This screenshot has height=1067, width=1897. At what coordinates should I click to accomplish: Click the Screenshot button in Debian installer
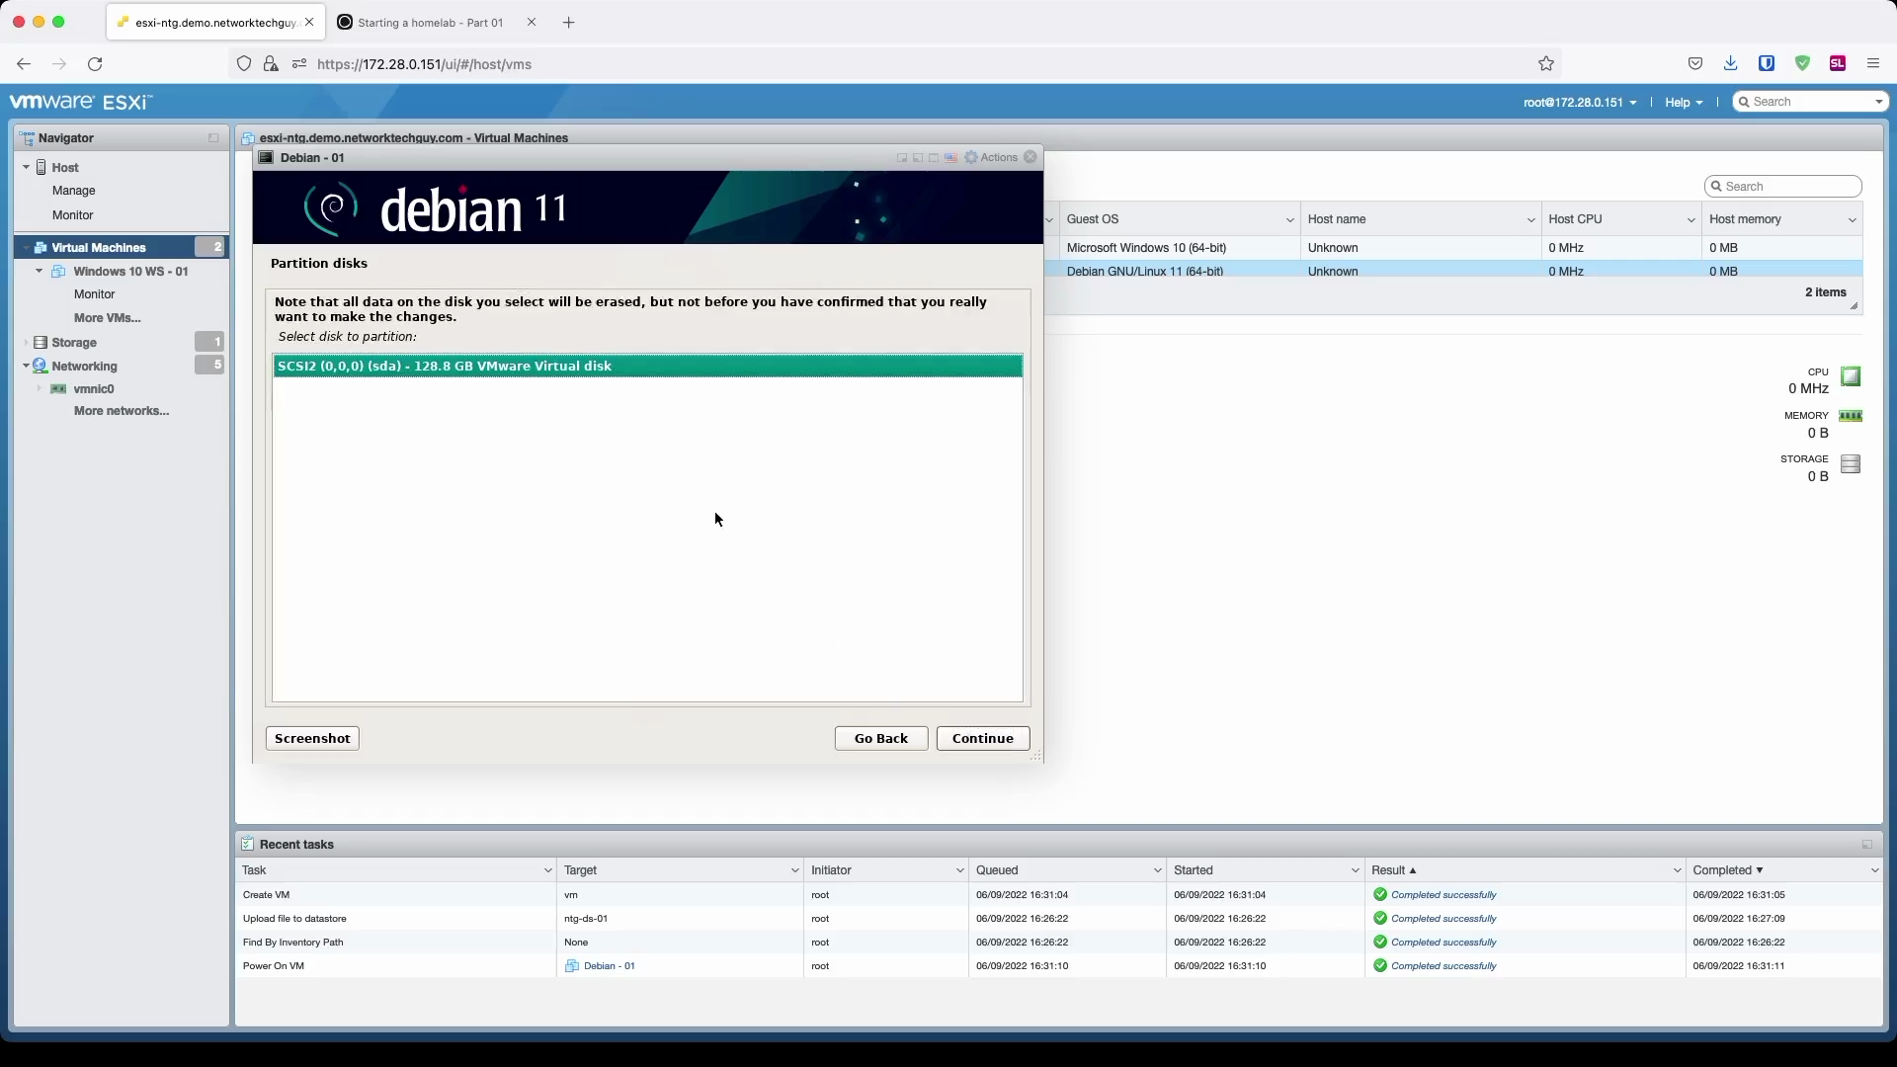(x=312, y=739)
